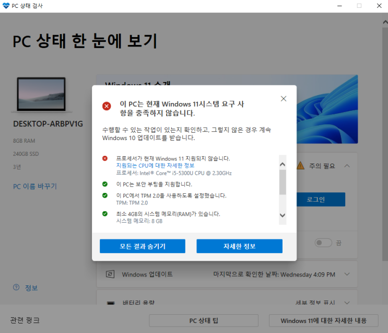Click the warning triangle icon by 주의 필요
This screenshot has height=333, width=388.
[300, 165]
